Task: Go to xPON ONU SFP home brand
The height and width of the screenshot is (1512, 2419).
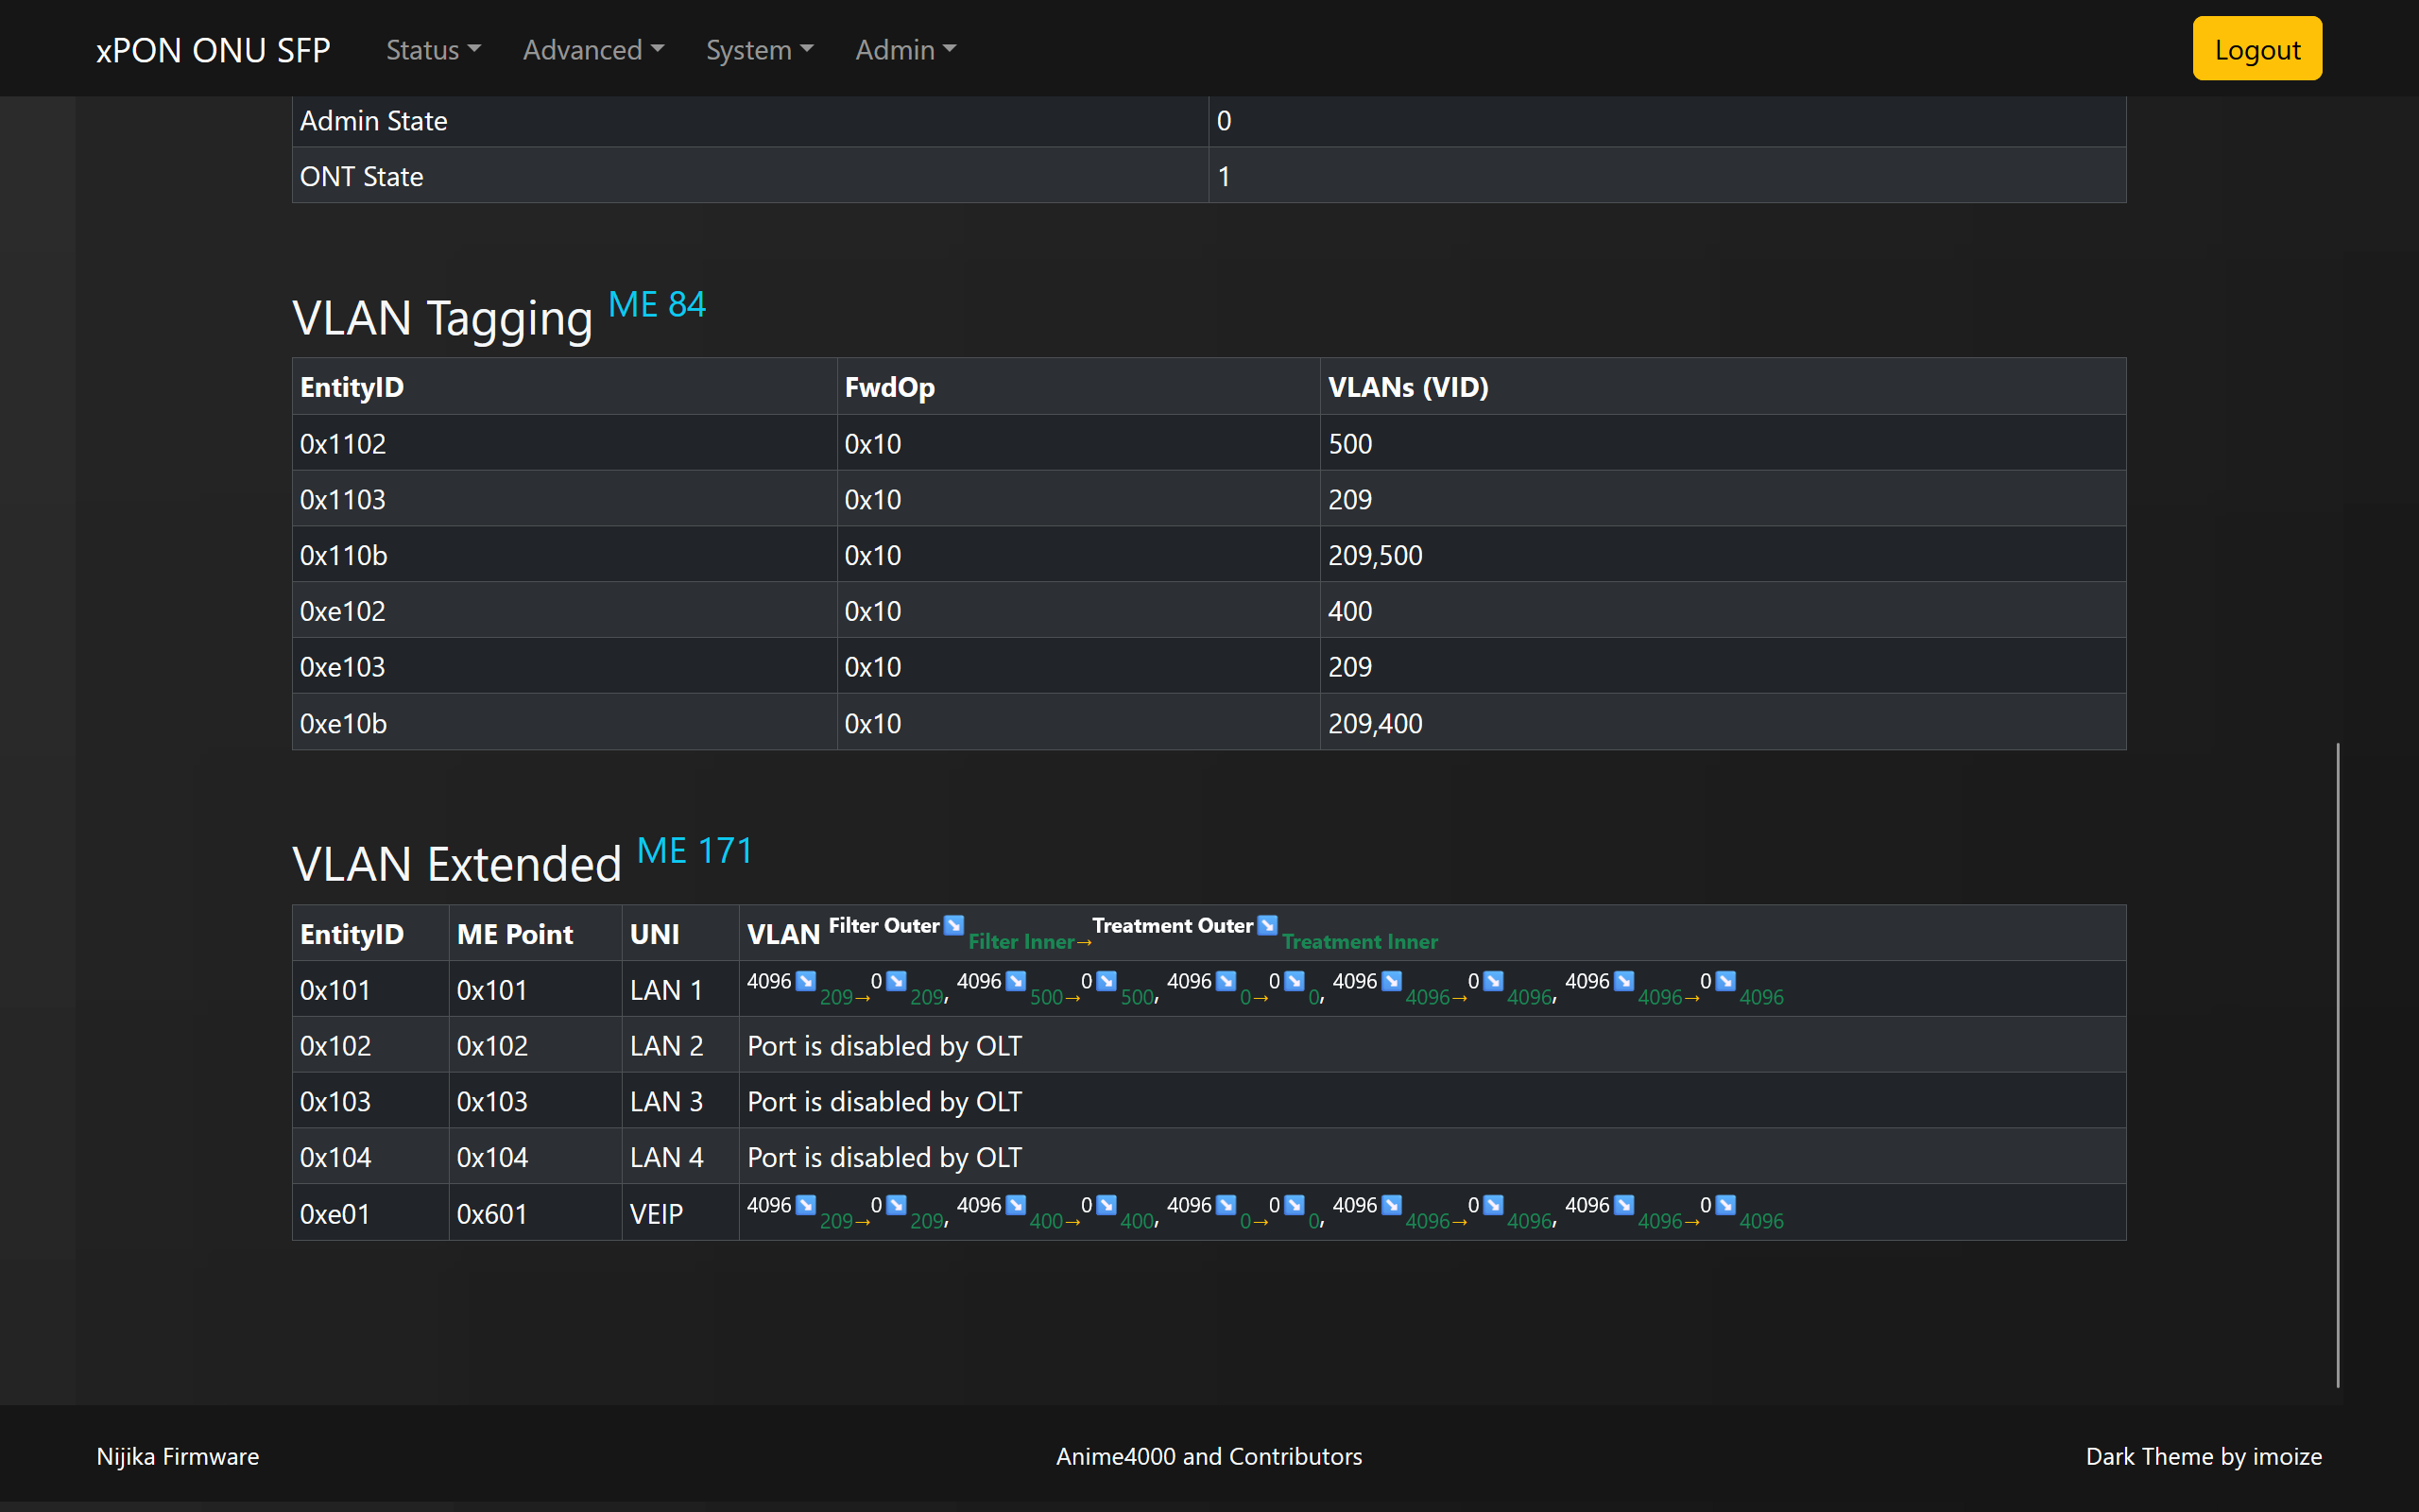Action: (x=213, y=49)
